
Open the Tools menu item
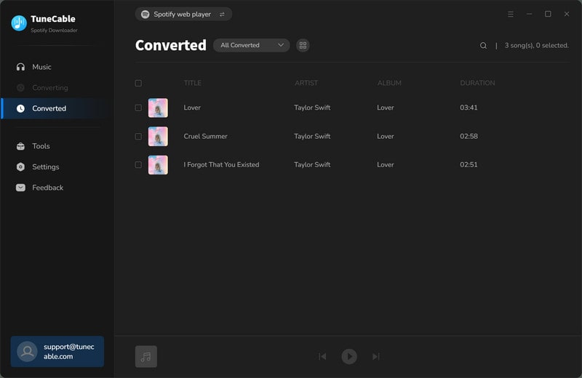[x=57, y=146]
